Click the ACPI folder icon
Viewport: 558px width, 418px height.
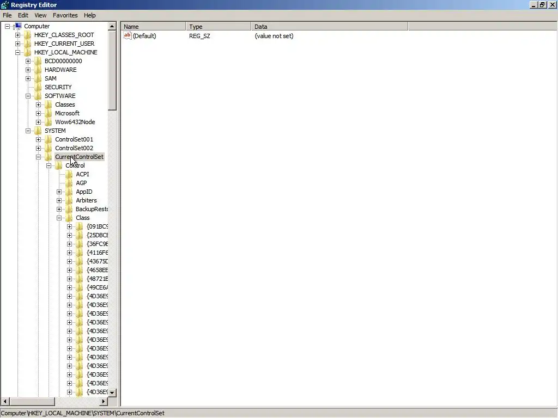(69, 174)
